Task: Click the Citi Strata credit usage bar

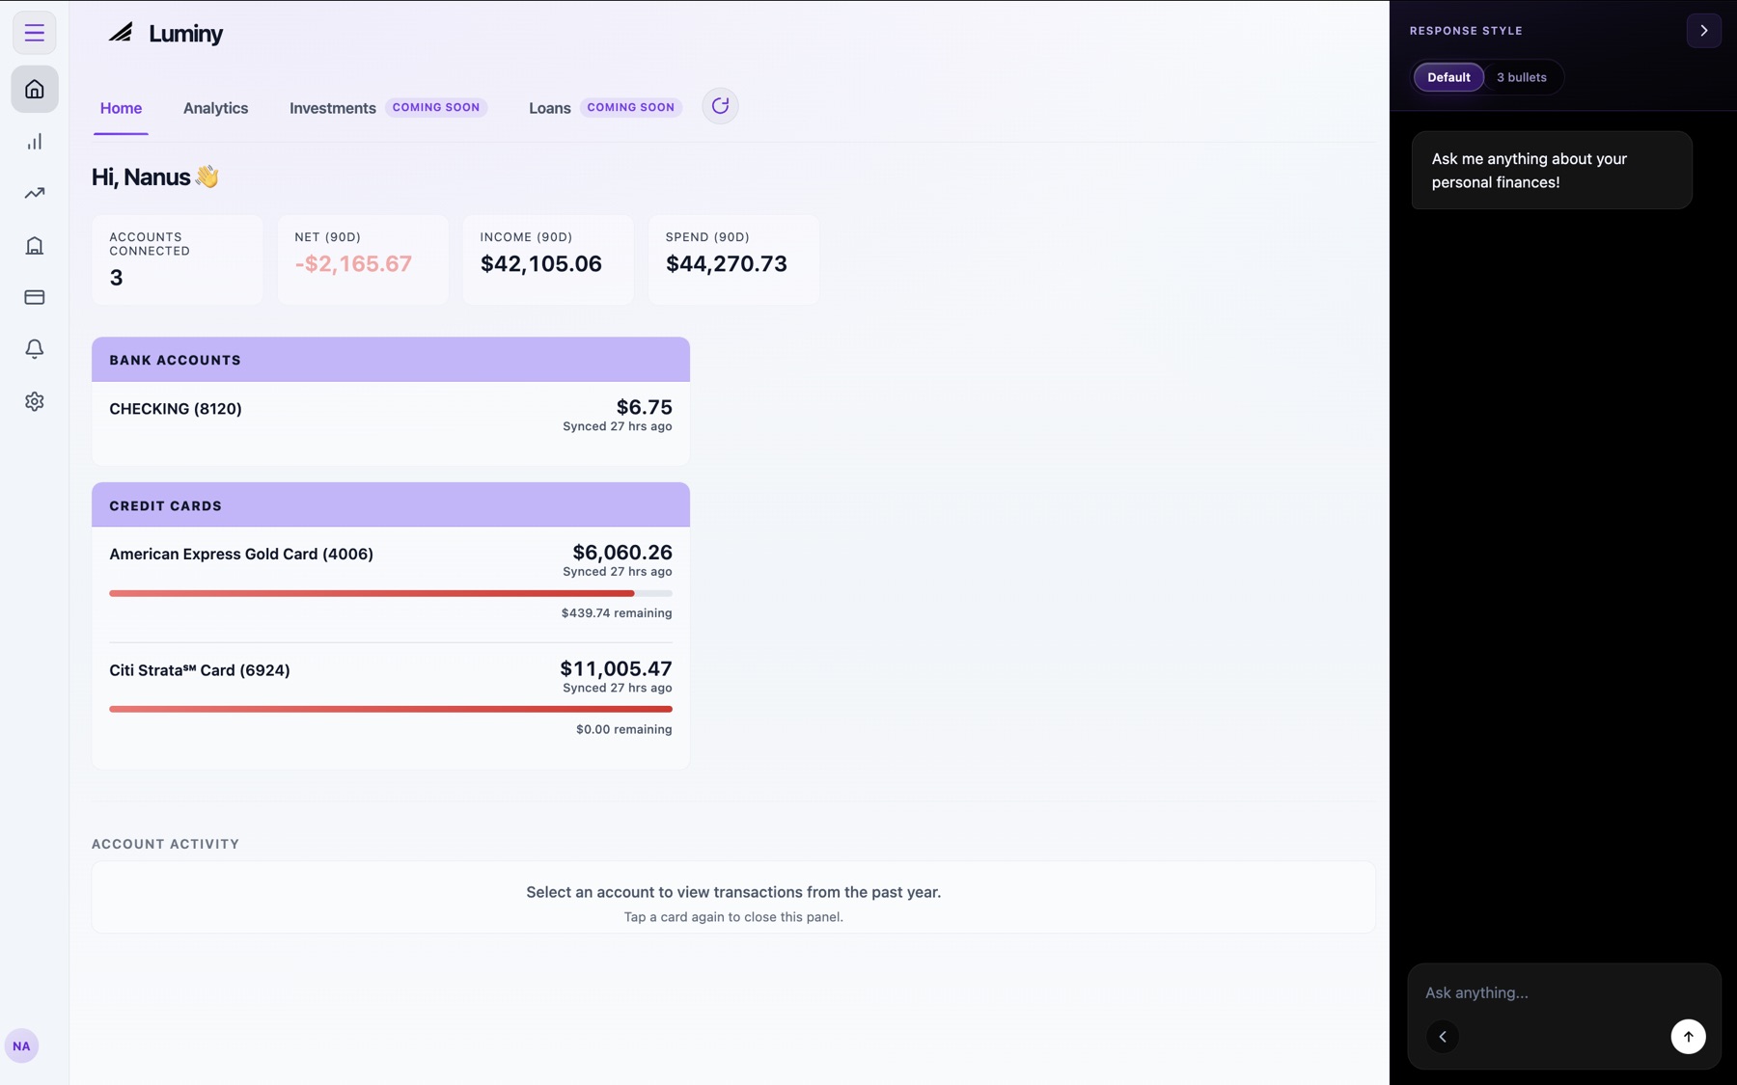Action: [390, 709]
